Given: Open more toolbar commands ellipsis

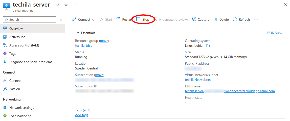Looking at the screenshot, I should tap(256, 19).
